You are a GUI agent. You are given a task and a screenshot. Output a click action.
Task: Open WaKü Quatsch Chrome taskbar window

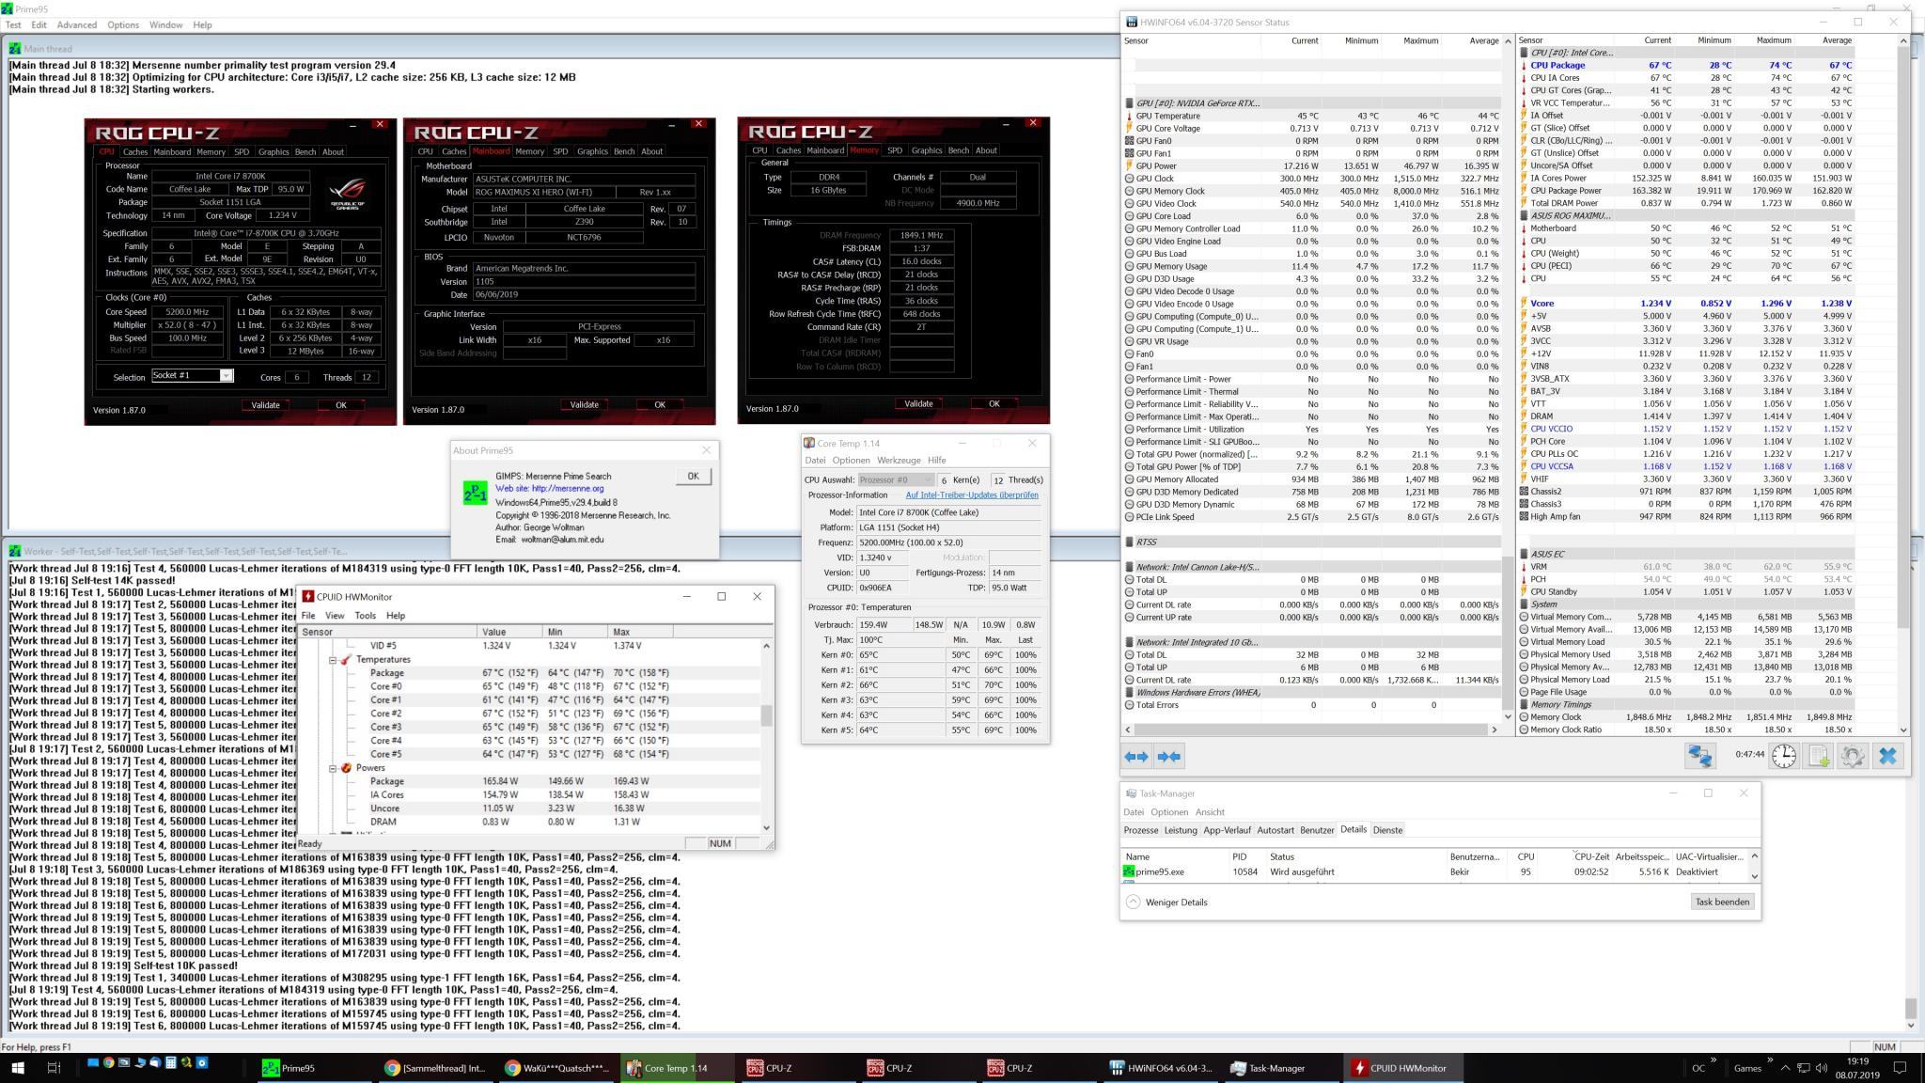pos(557,1068)
